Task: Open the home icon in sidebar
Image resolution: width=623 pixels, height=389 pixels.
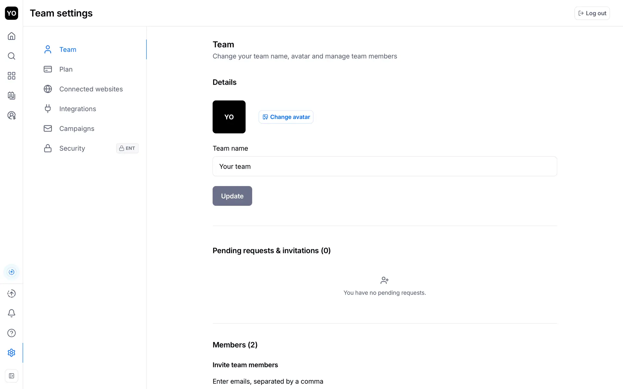Action: pyautogui.click(x=11, y=36)
